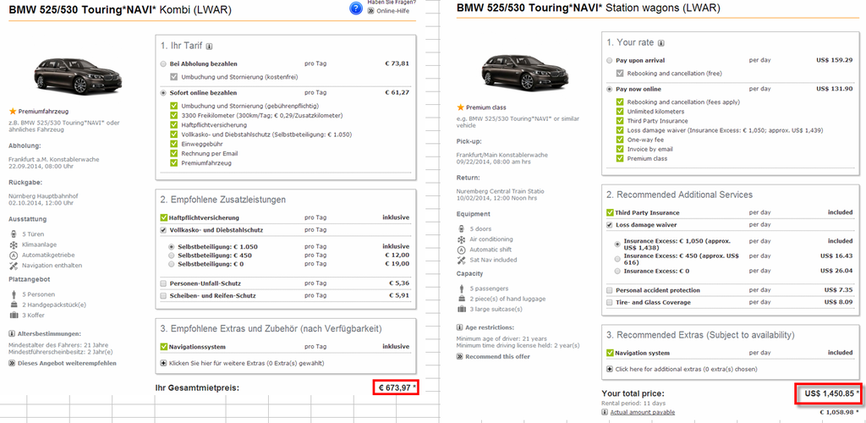
Task: Click the 5 Türen door icon
Action: click(x=14, y=234)
